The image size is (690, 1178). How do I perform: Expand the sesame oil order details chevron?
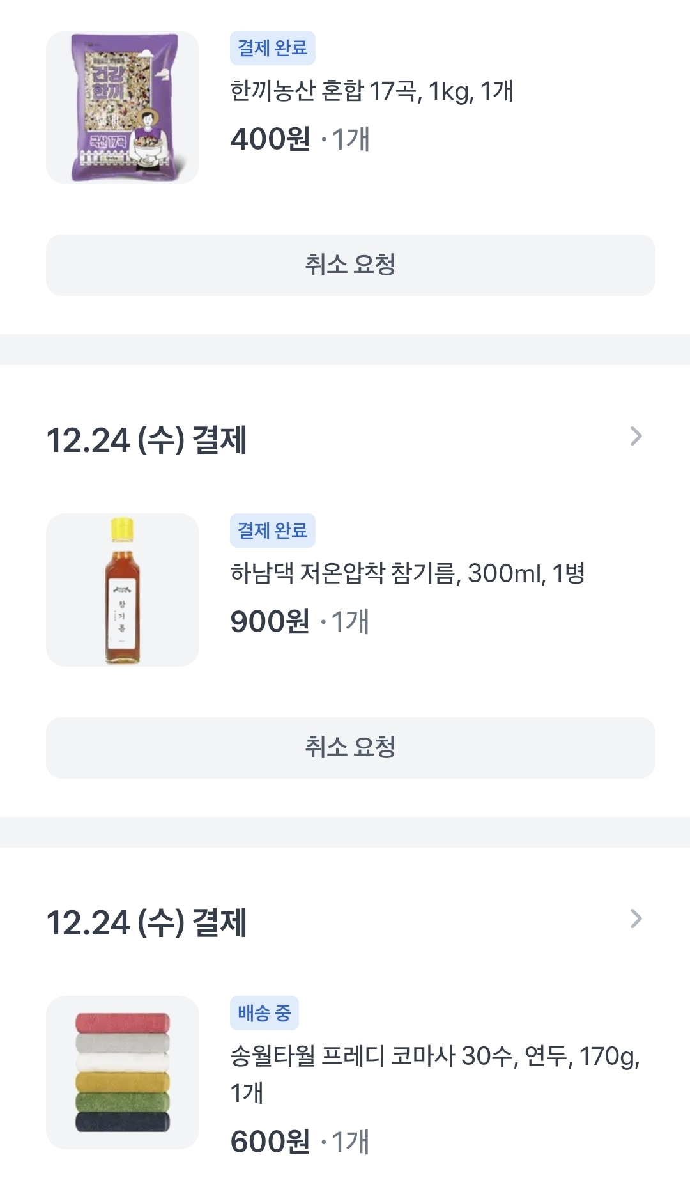point(636,437)
